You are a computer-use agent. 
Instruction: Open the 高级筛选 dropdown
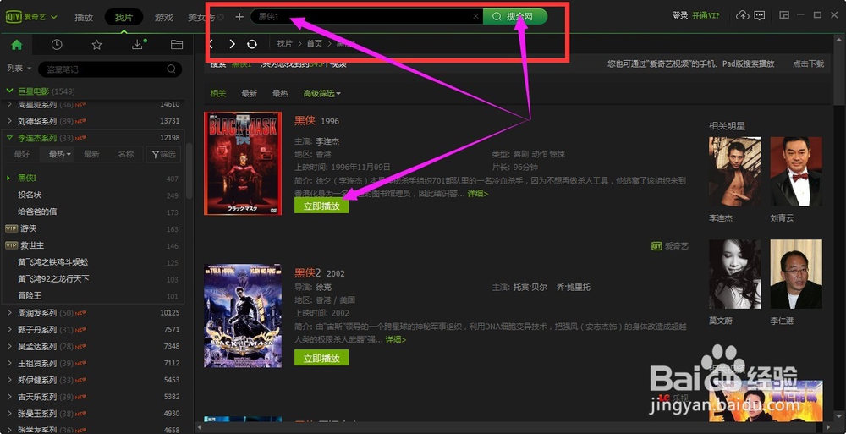tap(322, 93)
